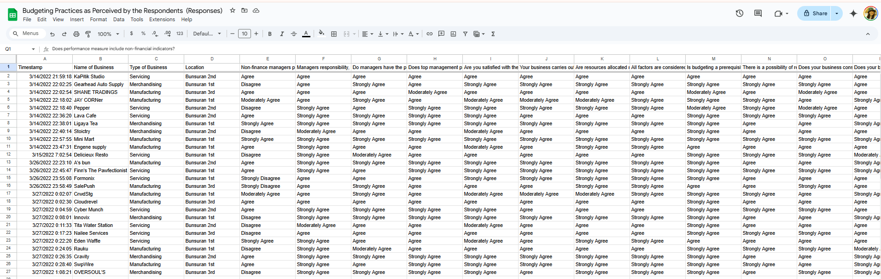Click the insert link icon
The width and height of the screenshot is (881, 279).
pyautogui.click(x=429, y=34)
